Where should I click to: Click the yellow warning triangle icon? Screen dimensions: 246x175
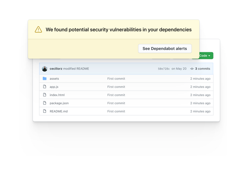pos(38,29)
